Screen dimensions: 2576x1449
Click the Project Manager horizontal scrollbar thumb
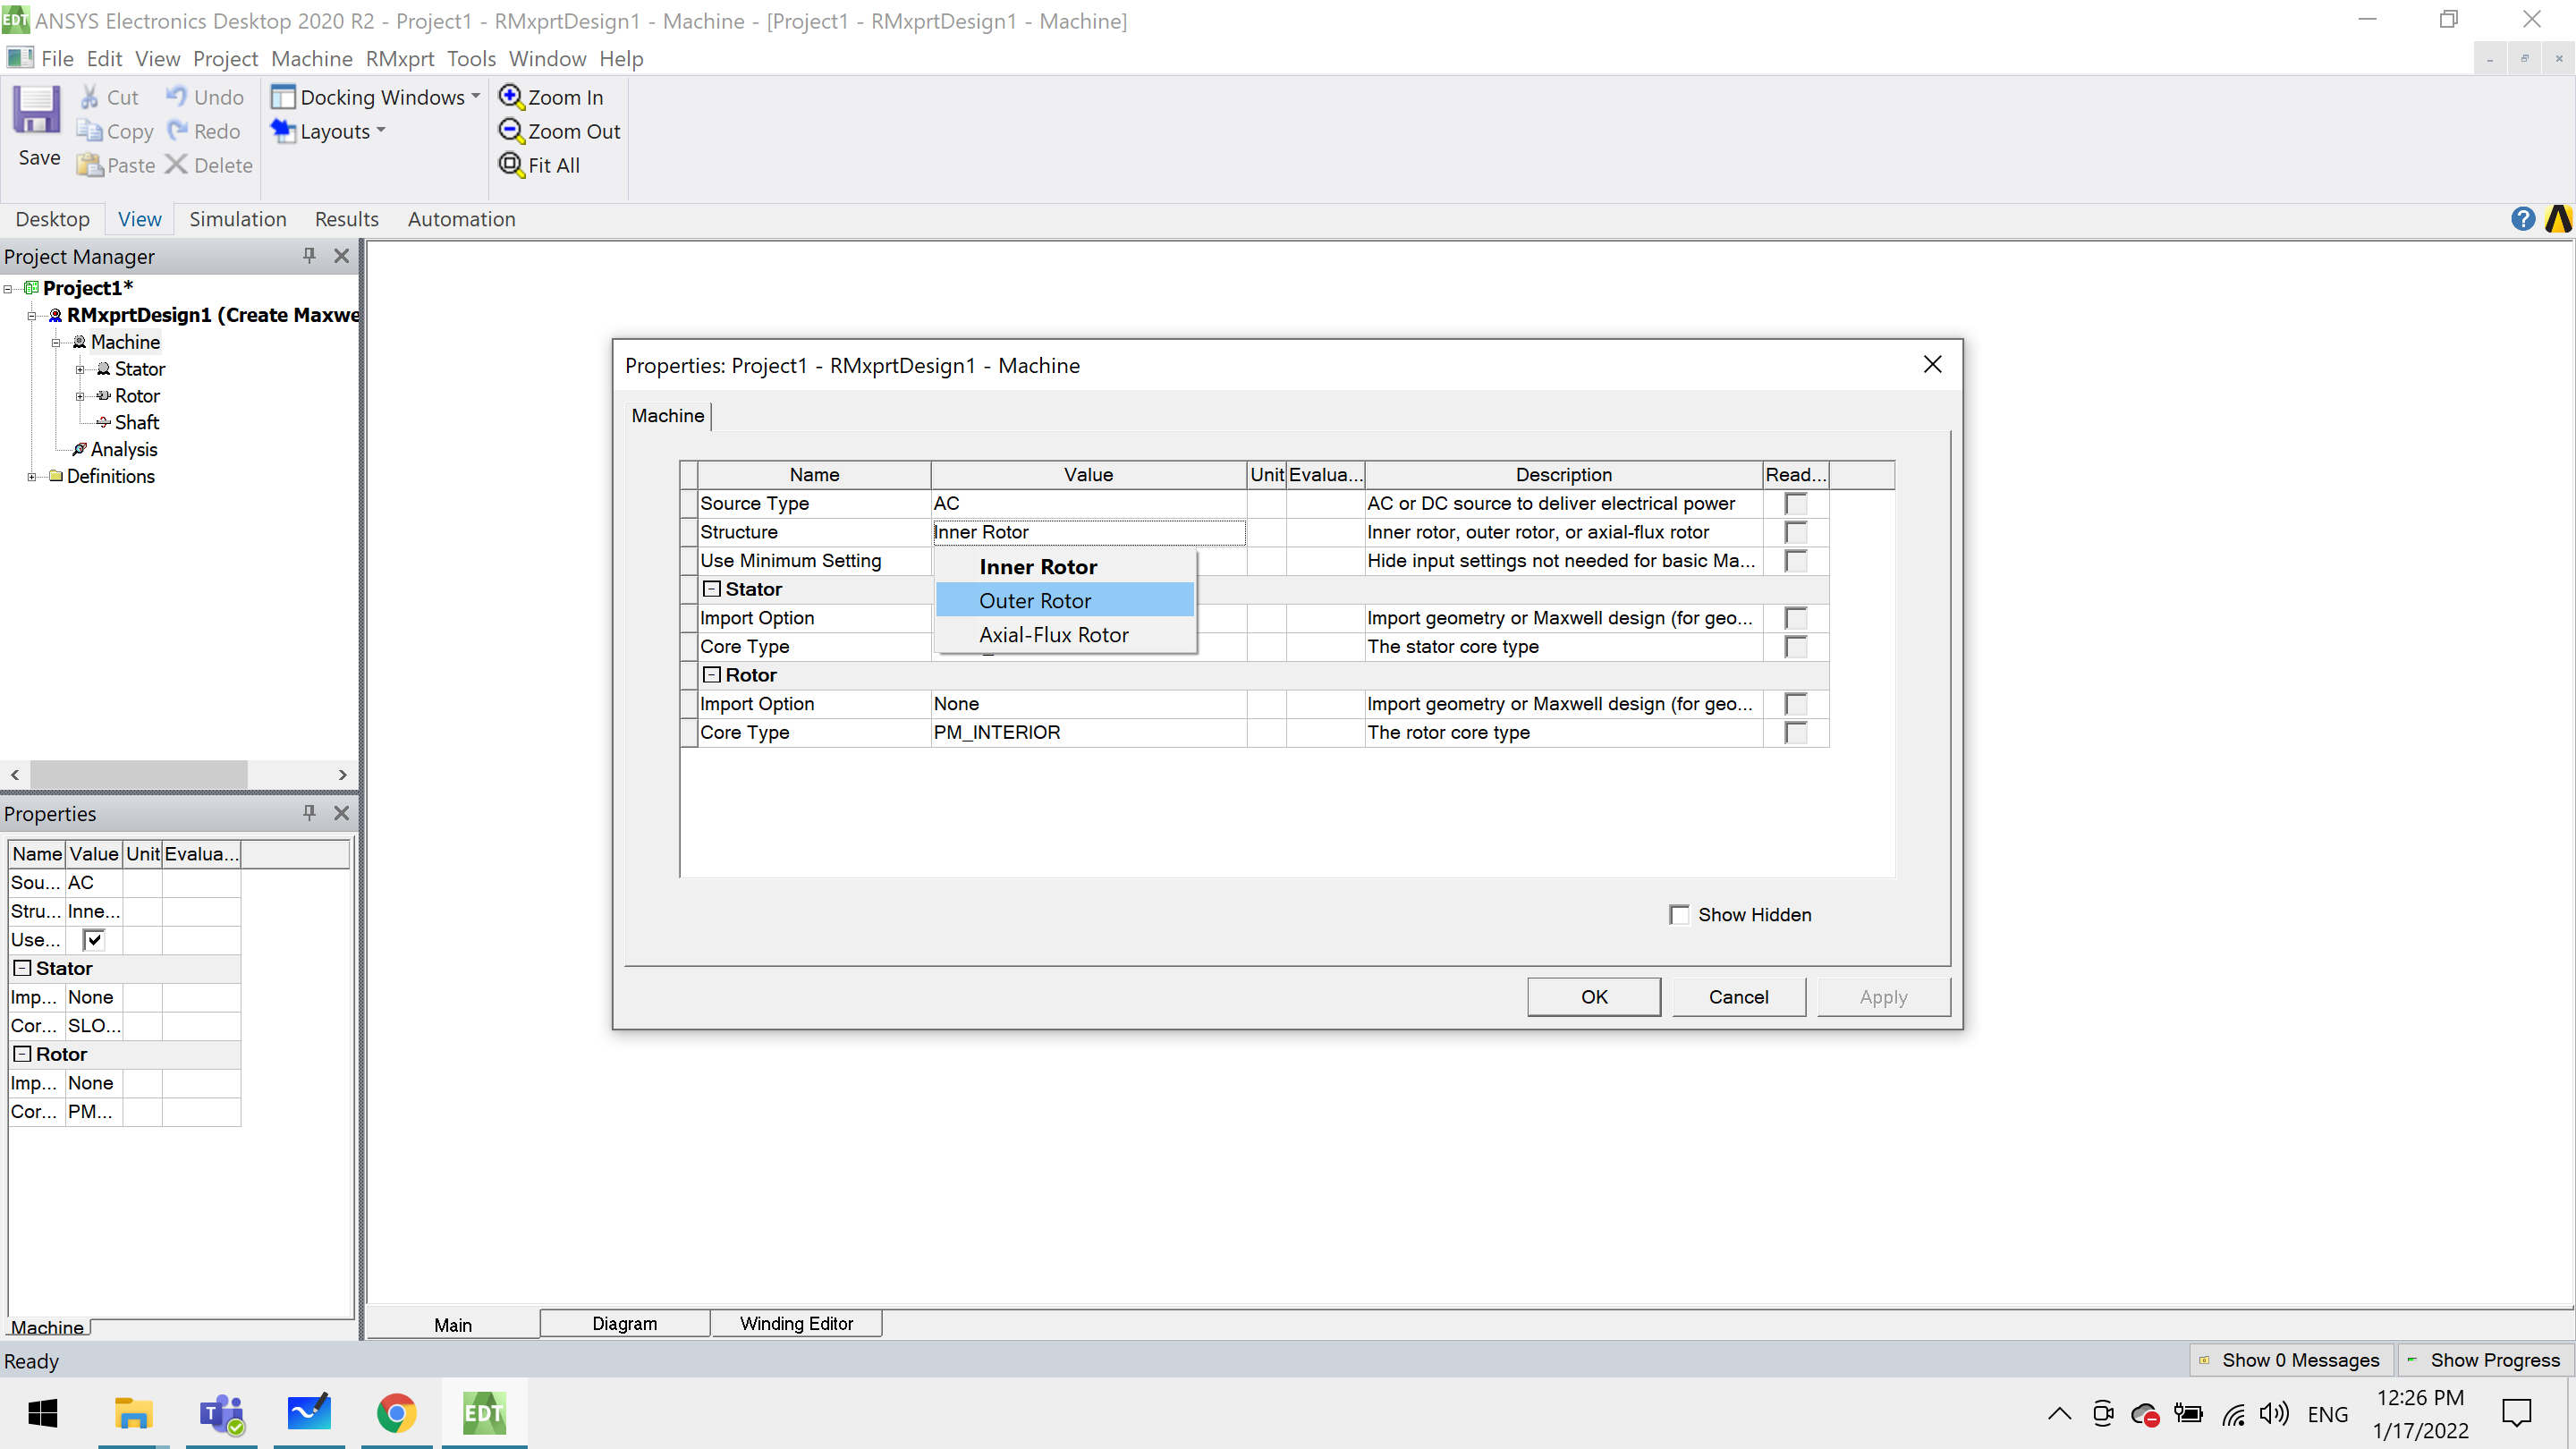click(x=139, y=774)
